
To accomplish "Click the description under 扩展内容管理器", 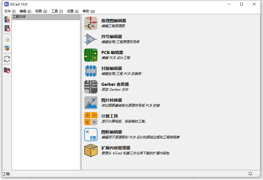I will pyautogui.click(x=136, y=153).
